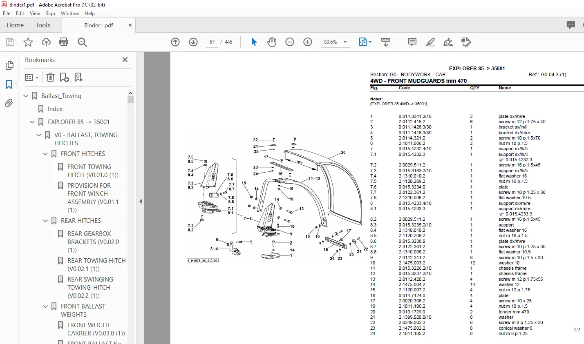Screen dimensions: 584x344
Task: Open the Index bookmark
Action: 55,109
